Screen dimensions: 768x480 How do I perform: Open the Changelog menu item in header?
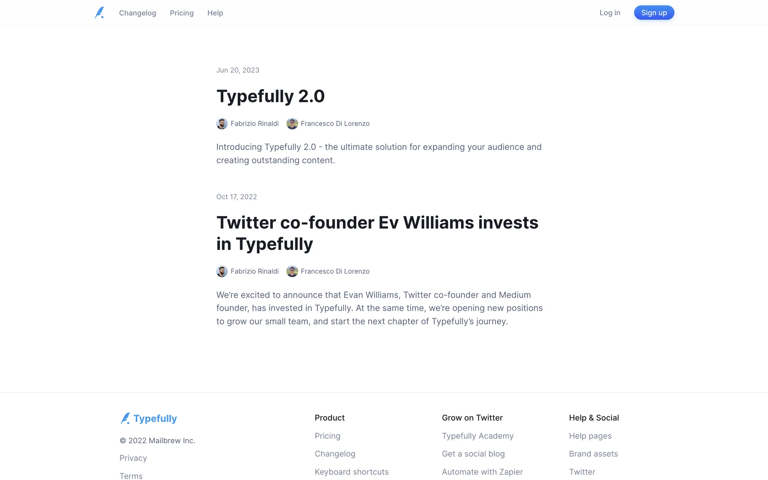(x=138, y=13)
